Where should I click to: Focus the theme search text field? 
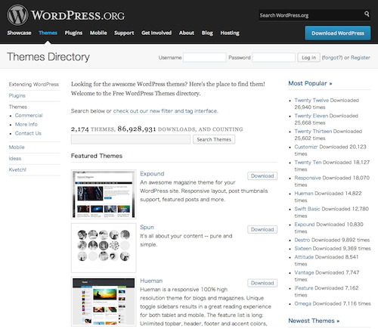[x=131, y=139]
